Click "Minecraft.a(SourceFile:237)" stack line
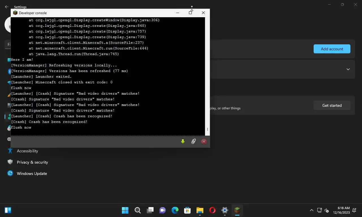This screenshot has height=217, width=362. pyautogui.click(x=86, y=43)
